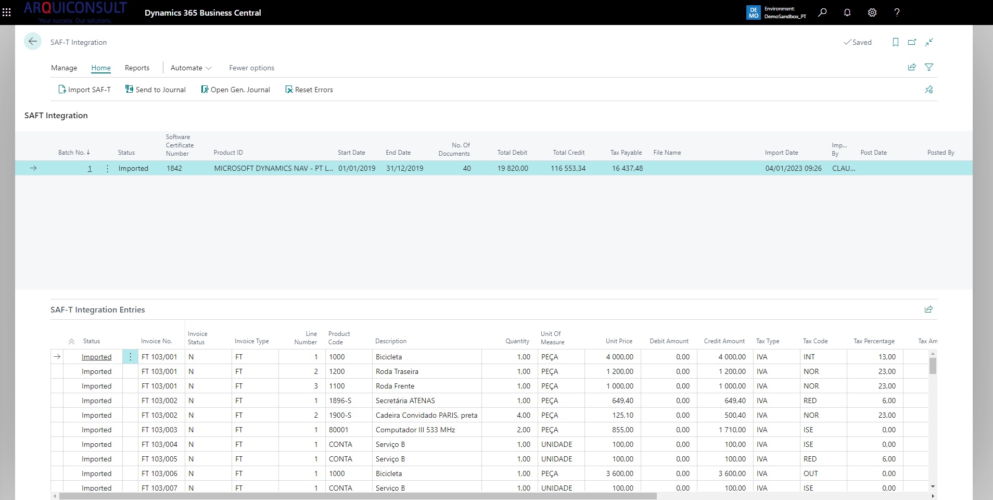The width and height of the screenshot is (993, 500).
Task: Open the search magnifier in header
Action: pos(822,12)
